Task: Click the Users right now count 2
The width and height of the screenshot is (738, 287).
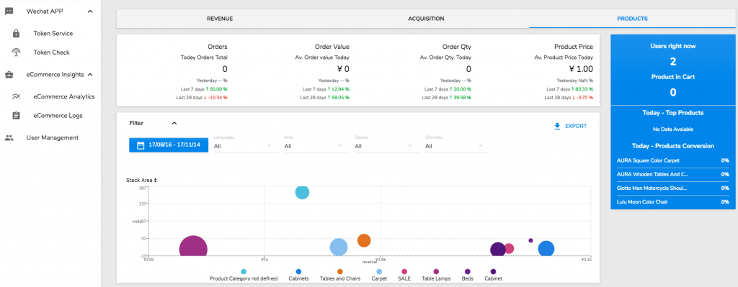Action: (673, 62)
